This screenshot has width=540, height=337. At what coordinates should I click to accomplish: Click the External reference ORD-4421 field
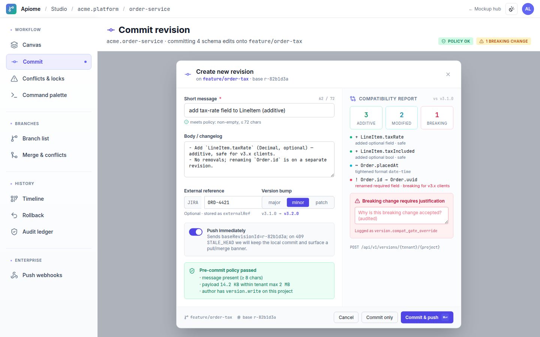pyautogui.click(x=233, y=203)
